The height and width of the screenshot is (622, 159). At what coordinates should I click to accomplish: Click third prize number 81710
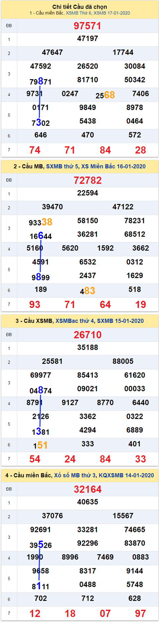coord(87,80)
